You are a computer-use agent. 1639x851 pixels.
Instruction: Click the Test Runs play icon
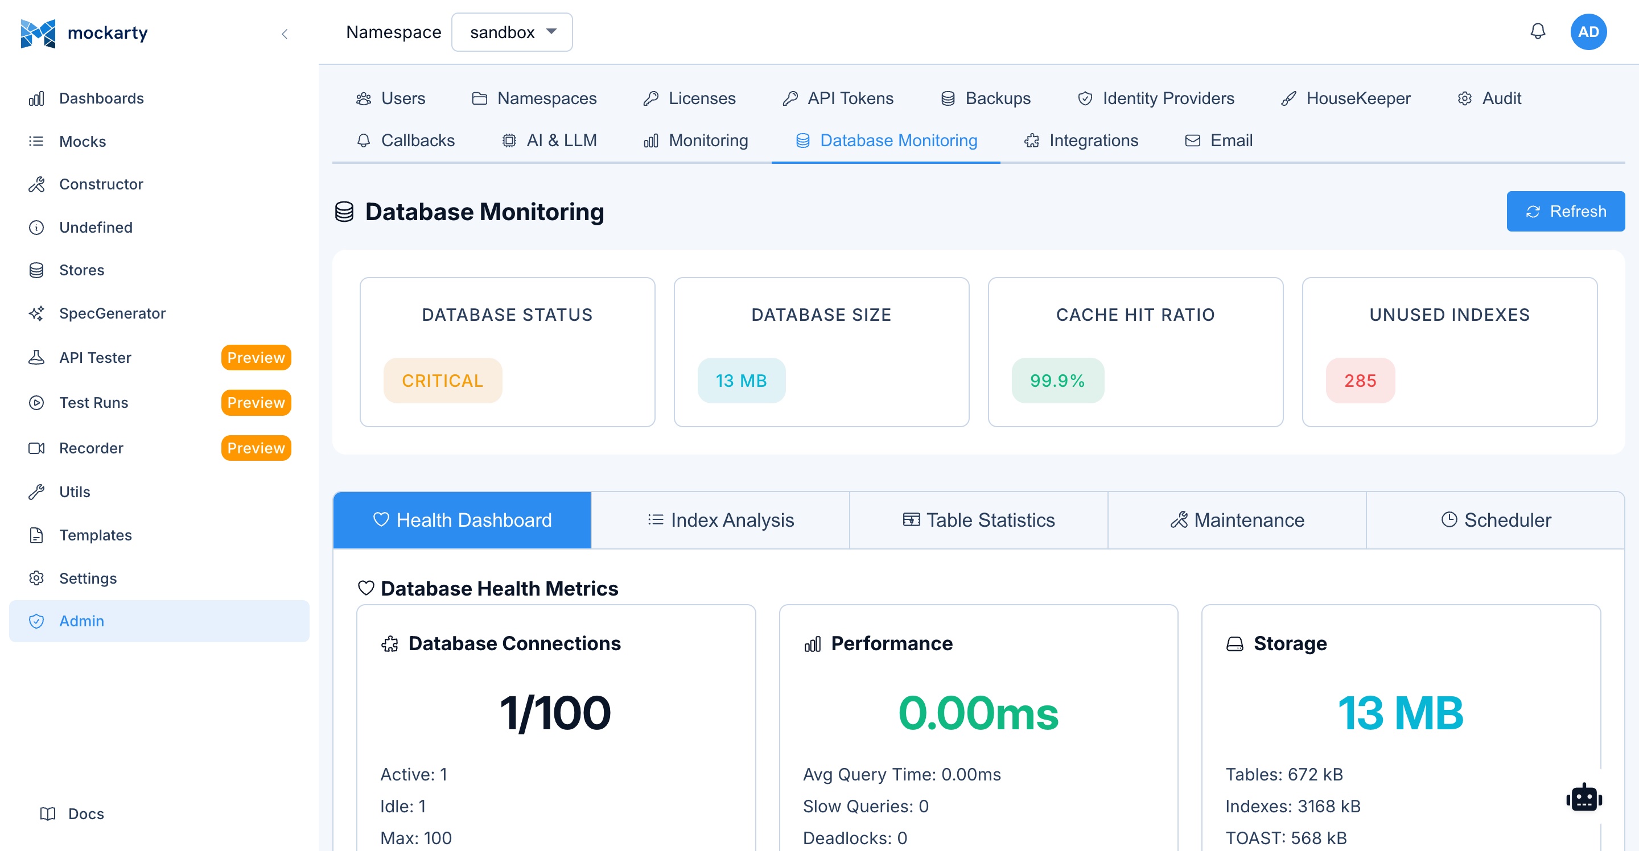coord(36,403)
